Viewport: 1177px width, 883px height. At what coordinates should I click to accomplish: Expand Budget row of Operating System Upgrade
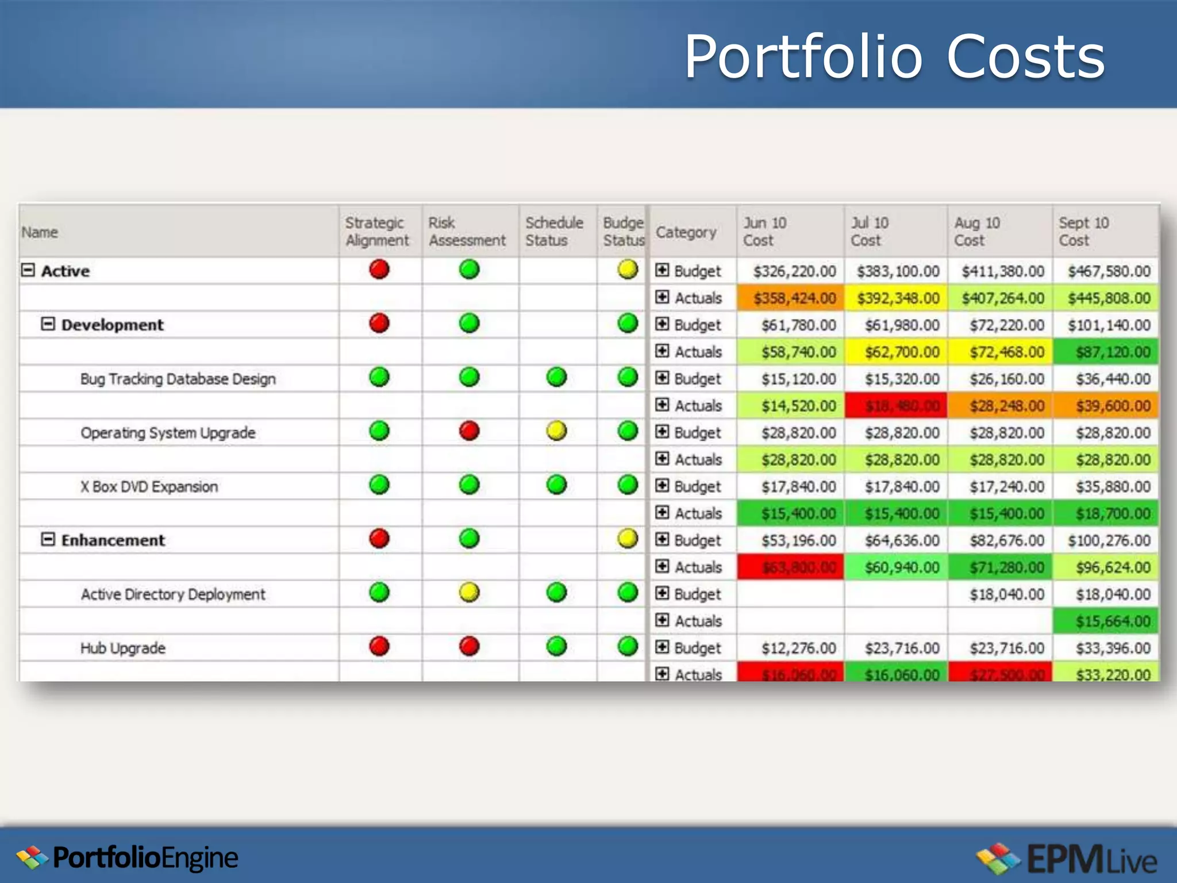tap(662, 432)
